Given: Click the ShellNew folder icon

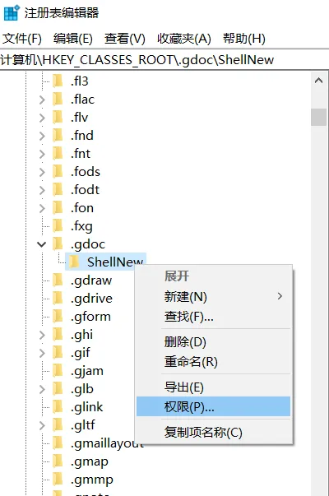Looking at the screenshot, I should coord(74,262).
